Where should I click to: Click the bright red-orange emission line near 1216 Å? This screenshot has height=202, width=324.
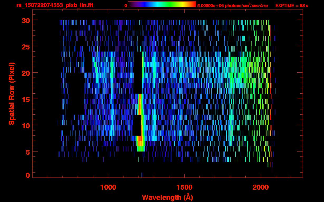coord(141,122)
